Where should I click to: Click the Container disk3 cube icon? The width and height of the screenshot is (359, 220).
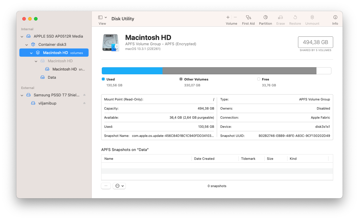pos(33,45)
